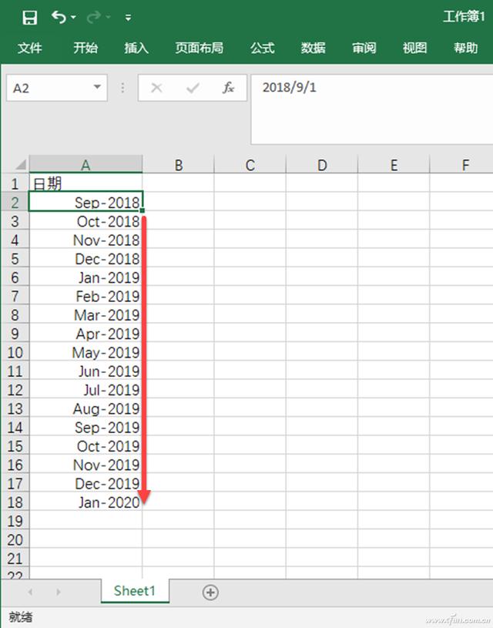Open the 页面布局 ribbon tab
This screenshot has width=493, height=628.
pyautogui.click(x=199, y=48)
